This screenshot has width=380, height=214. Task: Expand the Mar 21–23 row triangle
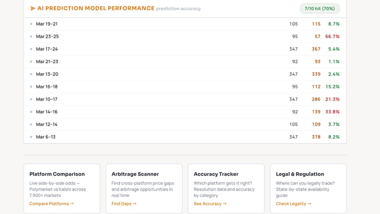click(31, 62)
